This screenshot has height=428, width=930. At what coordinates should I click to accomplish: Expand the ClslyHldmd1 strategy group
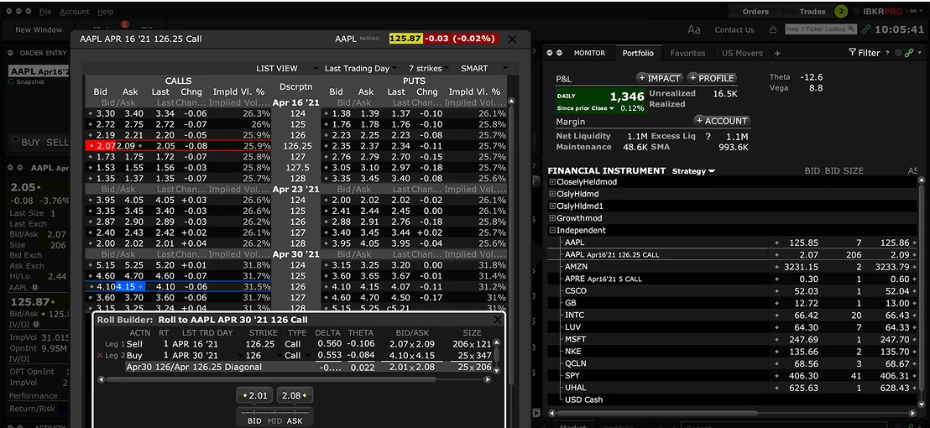(552, 206)
